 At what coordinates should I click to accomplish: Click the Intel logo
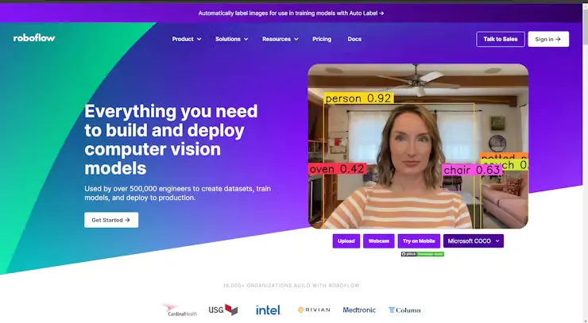269,310
